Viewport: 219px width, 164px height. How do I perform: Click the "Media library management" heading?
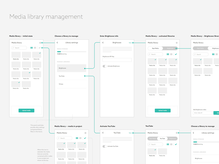(x=46, y=17)
